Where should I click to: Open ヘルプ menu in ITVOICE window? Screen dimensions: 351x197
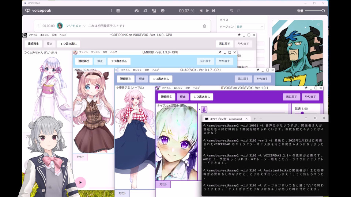click(196, 88)
